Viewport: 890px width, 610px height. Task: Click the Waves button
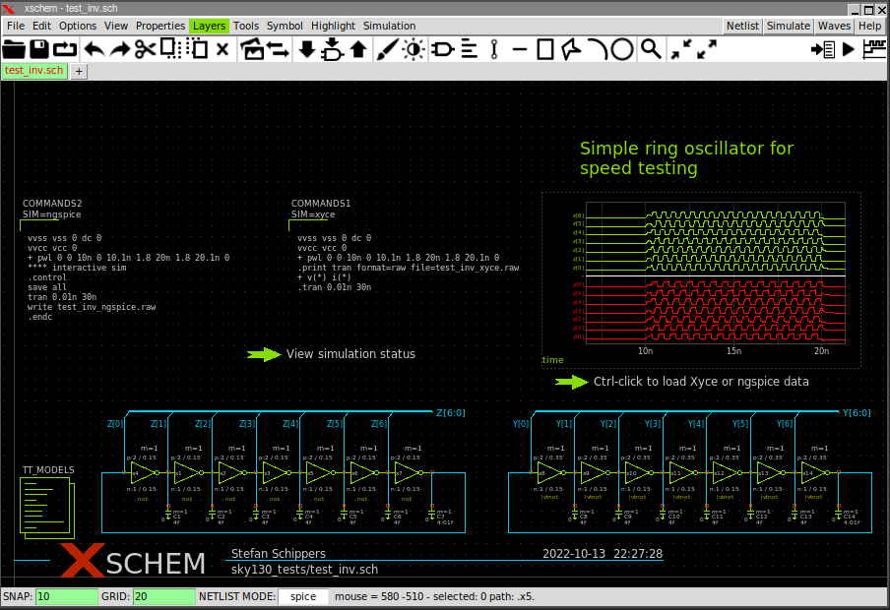(834, 26)
